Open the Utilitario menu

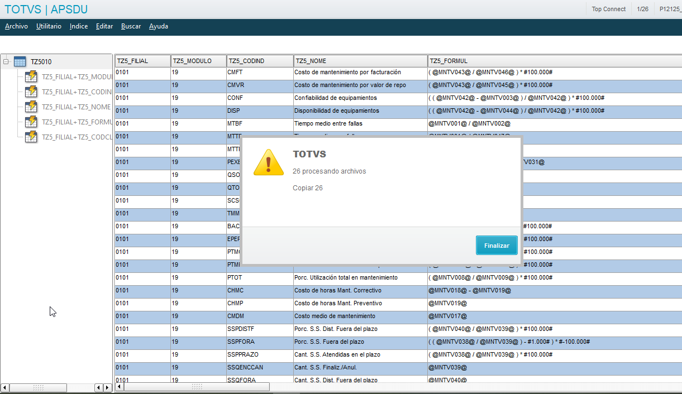pos(49,26)
